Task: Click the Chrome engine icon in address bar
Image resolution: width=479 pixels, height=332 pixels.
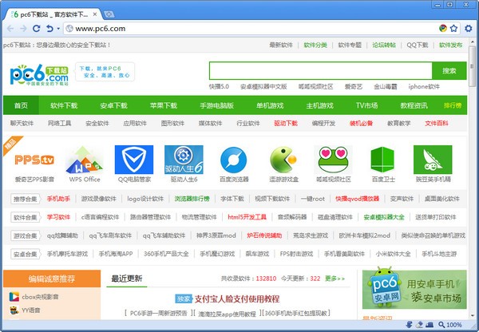Action: click(x=442, y=29)
